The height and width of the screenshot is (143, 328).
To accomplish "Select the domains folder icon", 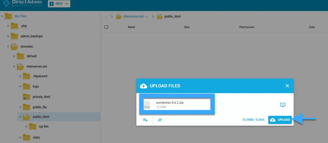I will [x=14, y=46].
